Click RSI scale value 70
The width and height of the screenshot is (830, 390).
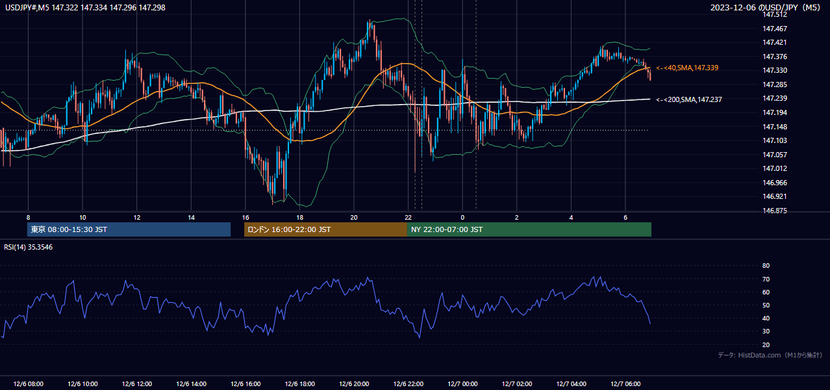pyautogui.click(x=766, y=279)
